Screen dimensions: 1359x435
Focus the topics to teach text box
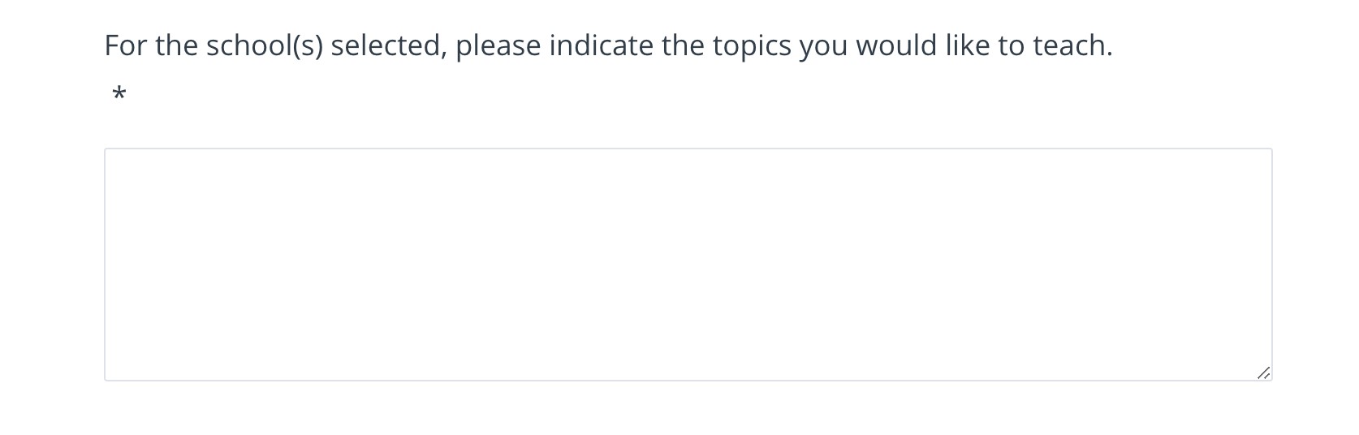688,265
